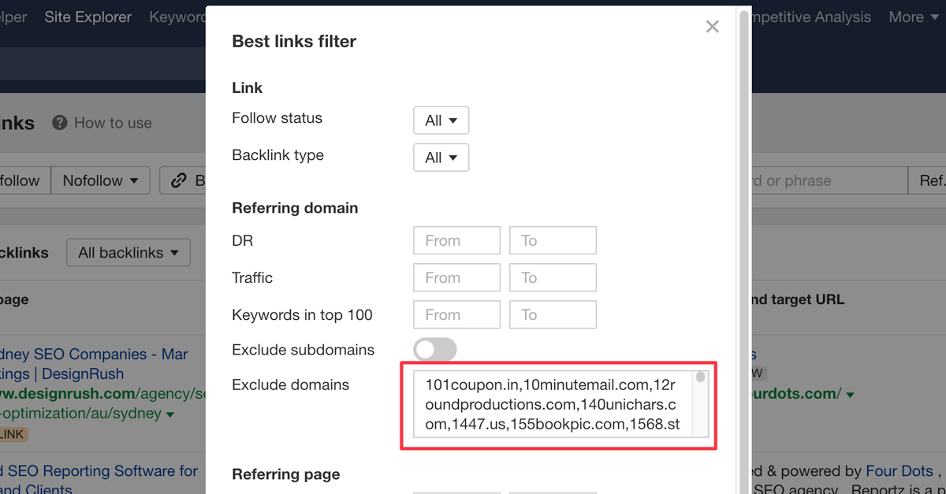Open the Follow status dropdown
This screenshot has width=946, height=494.
pyautogui.click(x=441, y=121)
